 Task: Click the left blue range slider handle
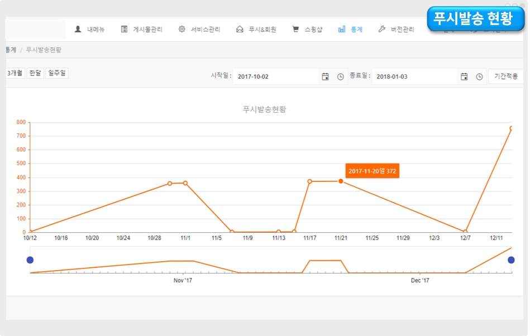30,260
